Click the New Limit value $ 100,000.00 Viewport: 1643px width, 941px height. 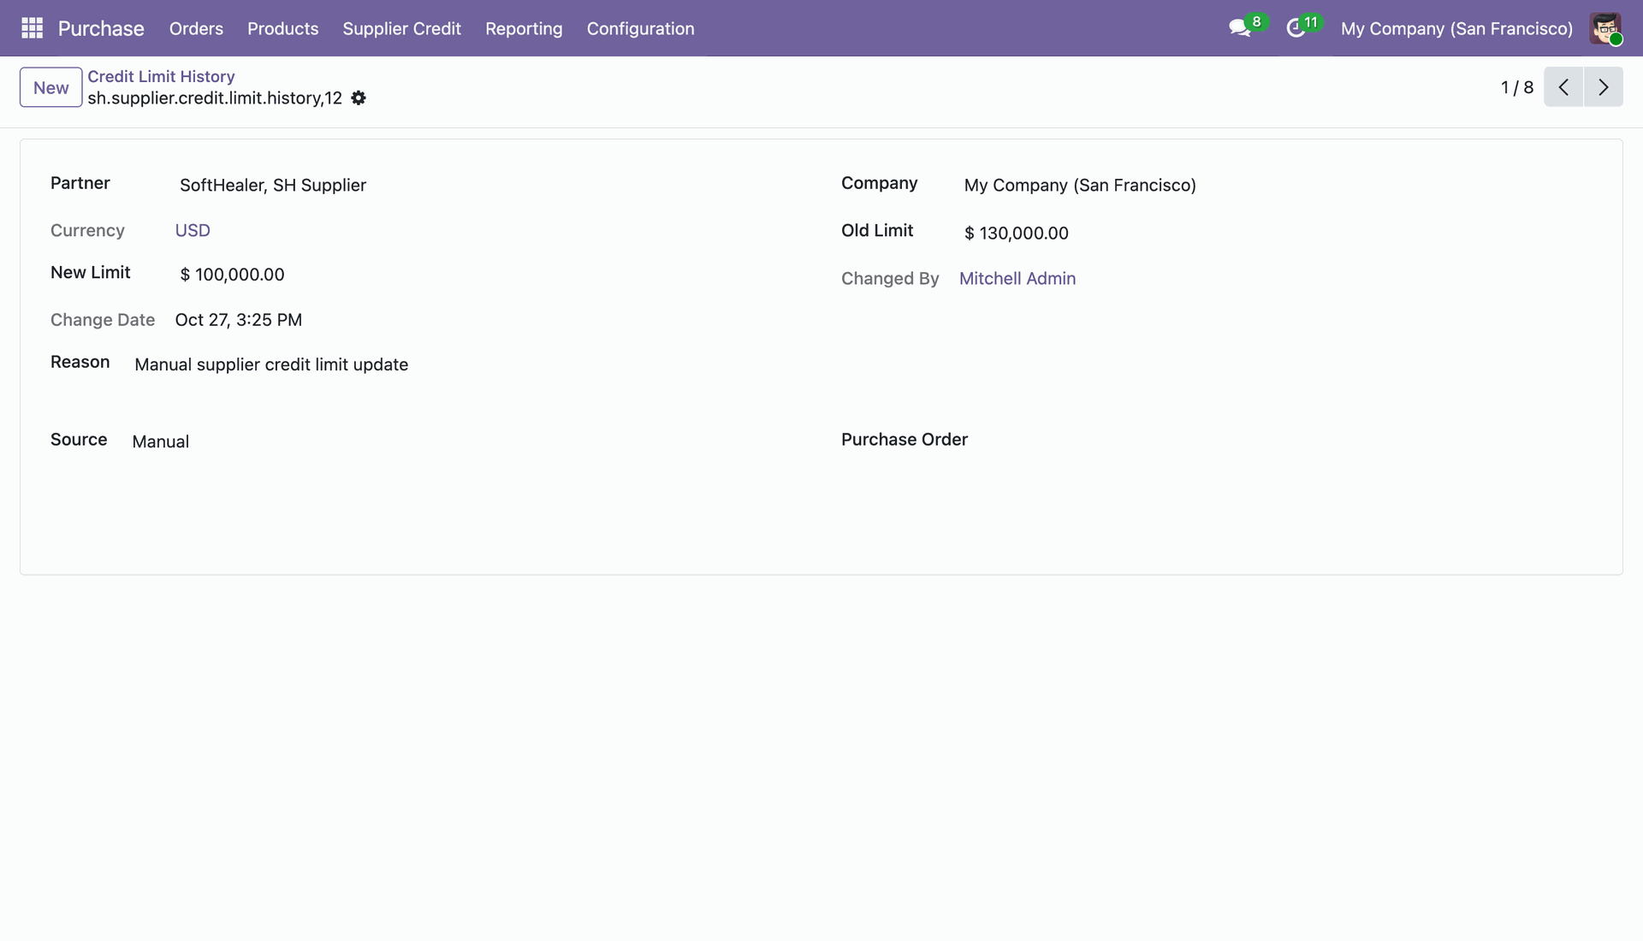coord(232,275)
